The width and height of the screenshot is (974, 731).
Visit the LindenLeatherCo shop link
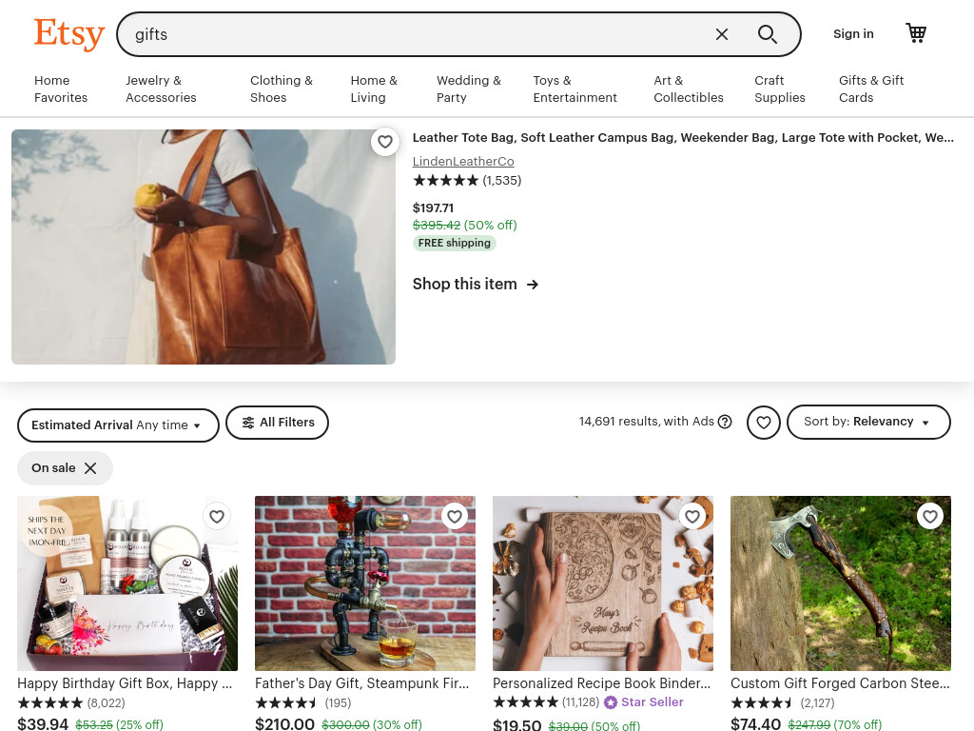click(x=463, y=162)
